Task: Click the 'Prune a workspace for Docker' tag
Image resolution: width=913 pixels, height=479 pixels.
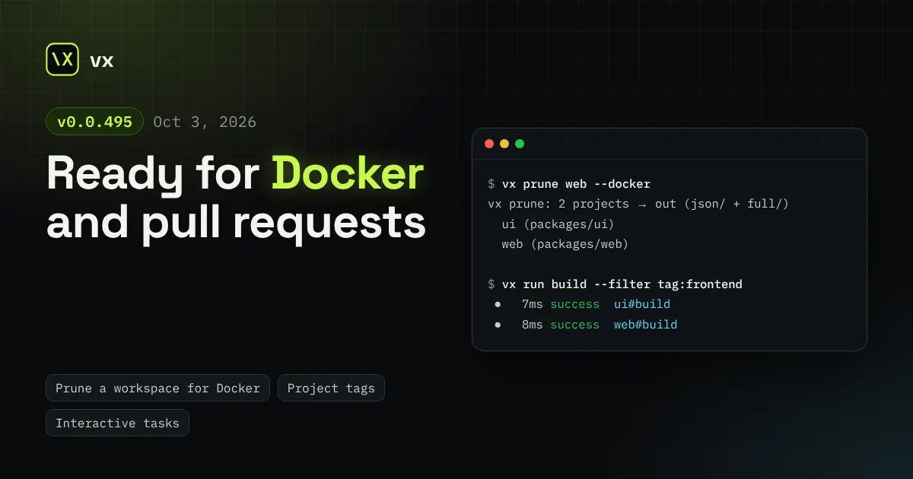Action: [x=157, y=388]
